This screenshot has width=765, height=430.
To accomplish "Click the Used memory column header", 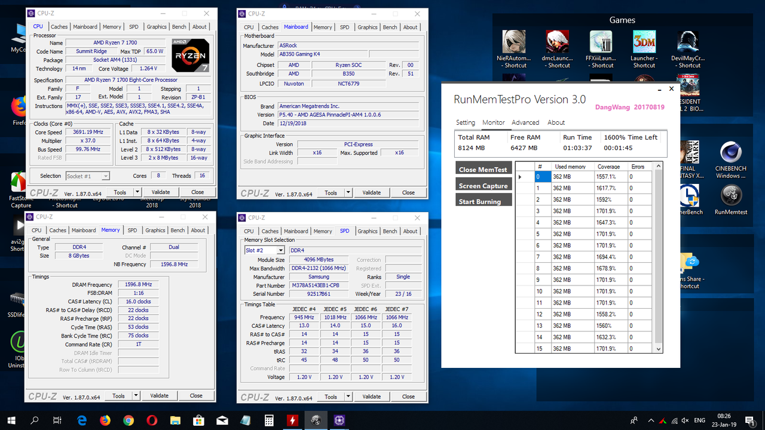I will (x=573, y=167).
